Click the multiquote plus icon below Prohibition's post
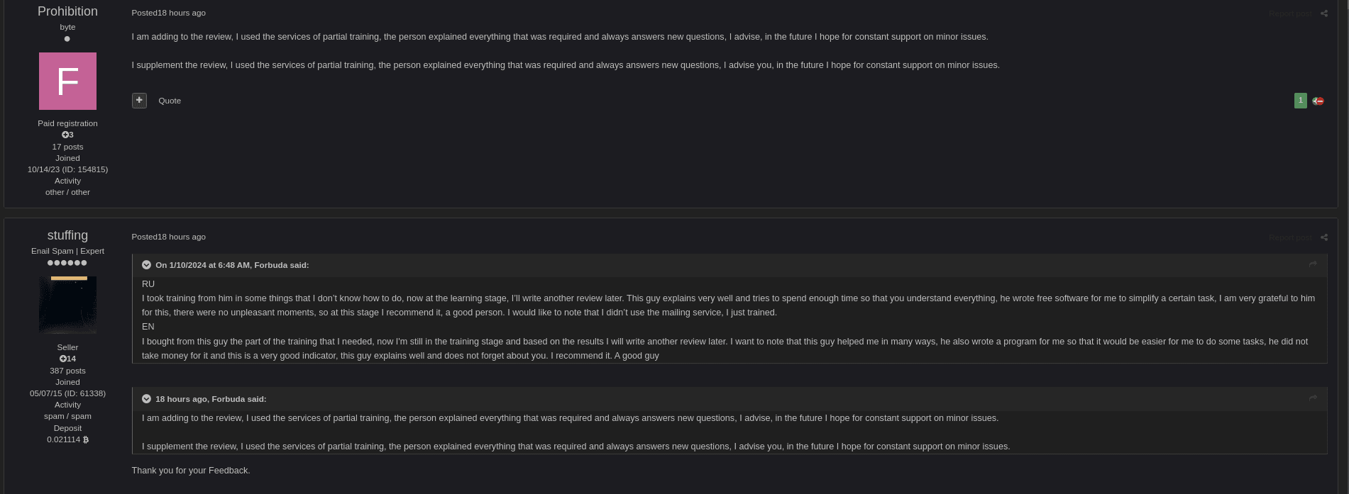The height and width of the screenshot is (494, 1349). (x=139, y=100)
